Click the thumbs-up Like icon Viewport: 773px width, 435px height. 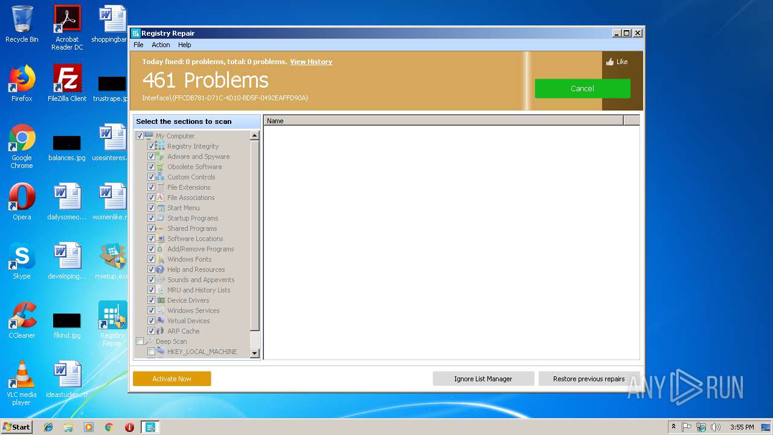[610, 62]
